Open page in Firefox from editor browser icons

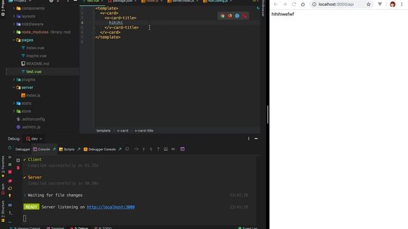point(229,16)
